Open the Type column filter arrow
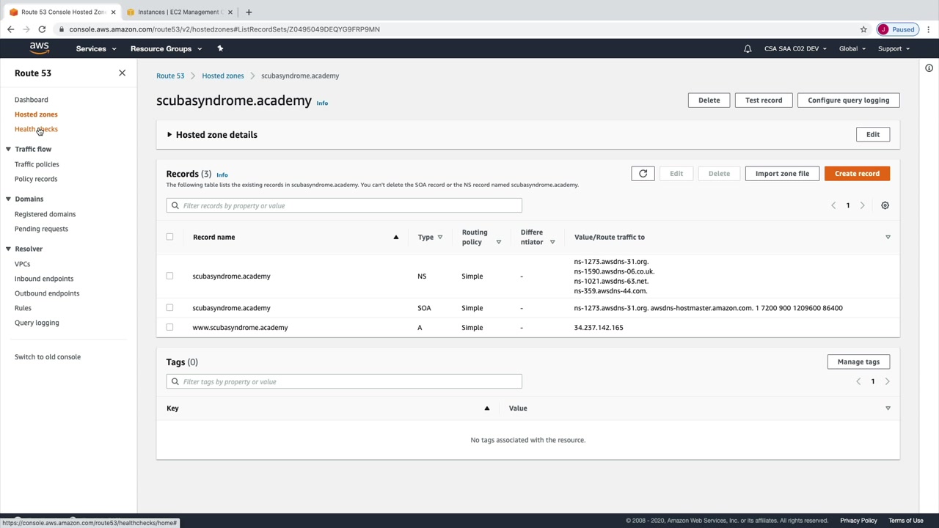Screen dimensions: 939x528 pos(439,237)
